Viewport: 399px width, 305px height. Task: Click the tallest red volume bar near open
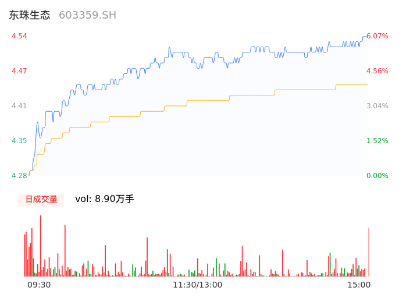click(40, 244)
